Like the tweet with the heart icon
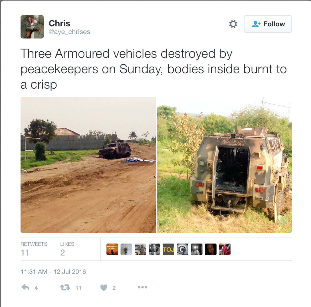This screenshot has width=311, height=307. [104, 288]
